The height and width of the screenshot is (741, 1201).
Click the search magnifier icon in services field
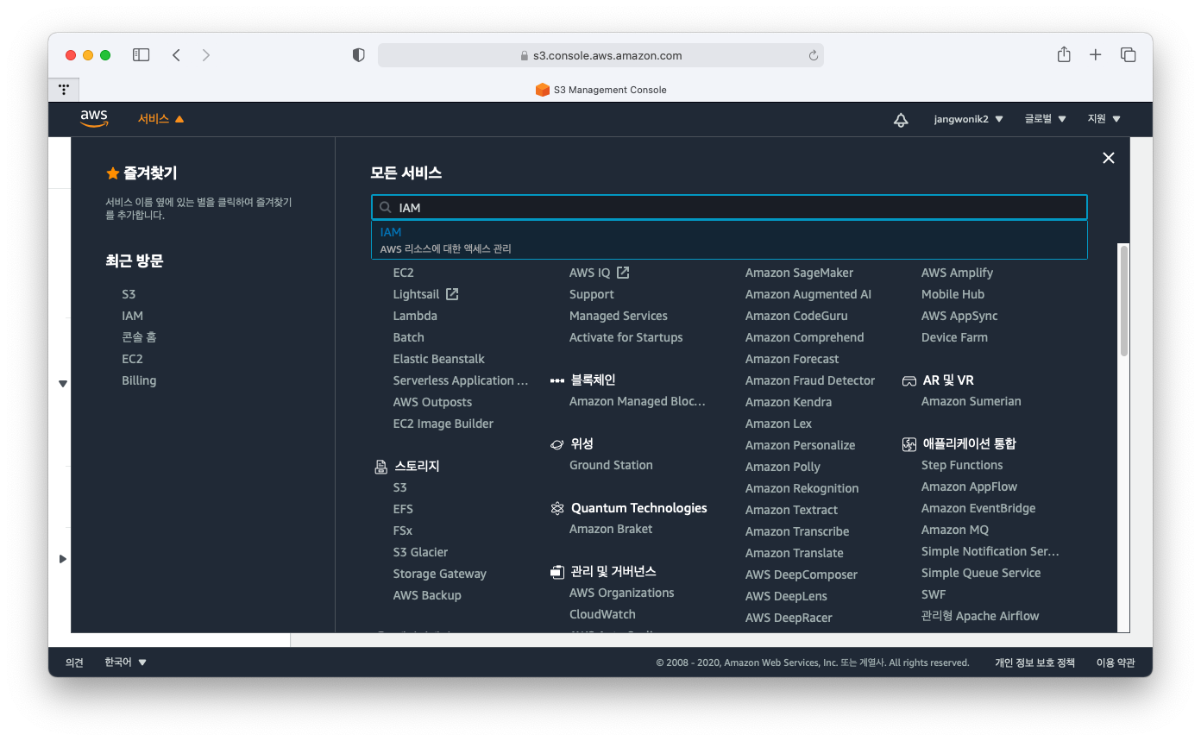tap(386, 208)
